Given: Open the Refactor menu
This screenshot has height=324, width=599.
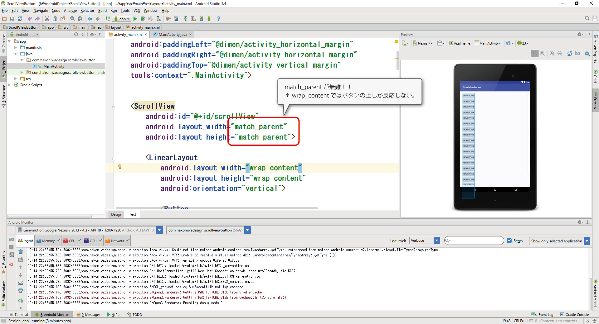Looking at the screenshot, I should click(87, 10).
